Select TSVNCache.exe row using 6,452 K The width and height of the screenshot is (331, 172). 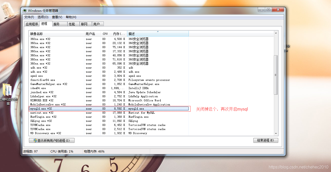click(x=109, y=125)
